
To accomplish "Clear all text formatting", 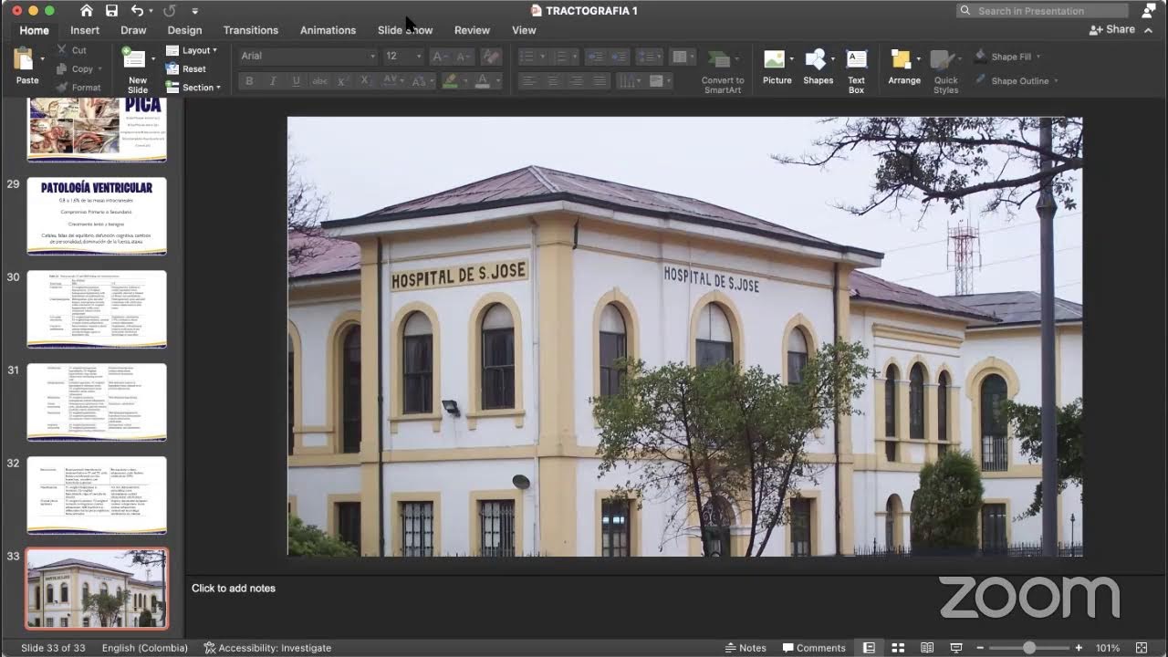I will pyautogui.click(x=490, y=56).
